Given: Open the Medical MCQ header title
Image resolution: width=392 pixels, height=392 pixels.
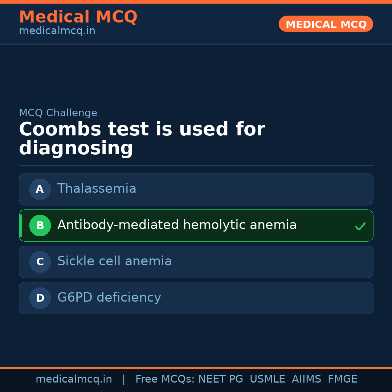Looking at the screenshot, I should tap(78, 17).
